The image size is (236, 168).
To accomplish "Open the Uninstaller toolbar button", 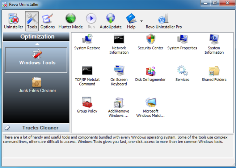I will tap(13, 21).
